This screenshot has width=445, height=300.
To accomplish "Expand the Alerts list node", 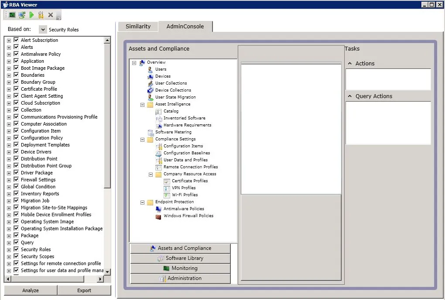I will (x=9, y=48).
